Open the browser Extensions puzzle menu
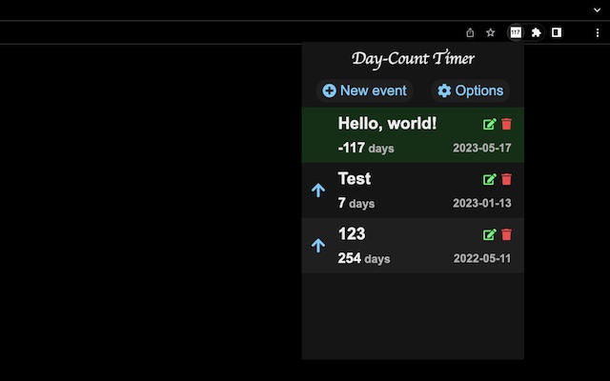Screen dimensions: 610x381 coord(536,32)
